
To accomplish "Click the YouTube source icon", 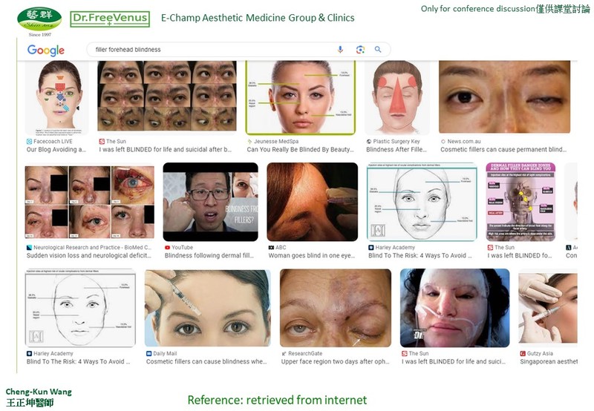I will click(x=167, y=248).
